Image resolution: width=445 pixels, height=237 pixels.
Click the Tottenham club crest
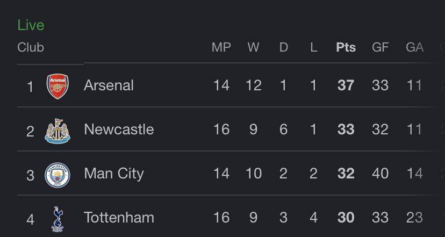coord(58,219)
